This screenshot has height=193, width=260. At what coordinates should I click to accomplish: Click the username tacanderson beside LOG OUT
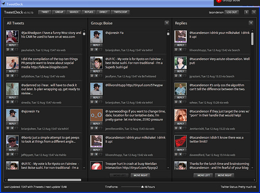pyautogui.click(x=216, y=12)
